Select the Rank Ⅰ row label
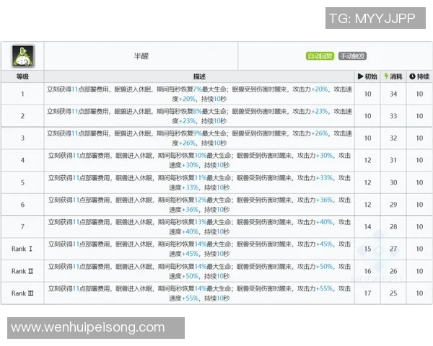The height and width of the screenshot is (346, 433). coord(22,249)
